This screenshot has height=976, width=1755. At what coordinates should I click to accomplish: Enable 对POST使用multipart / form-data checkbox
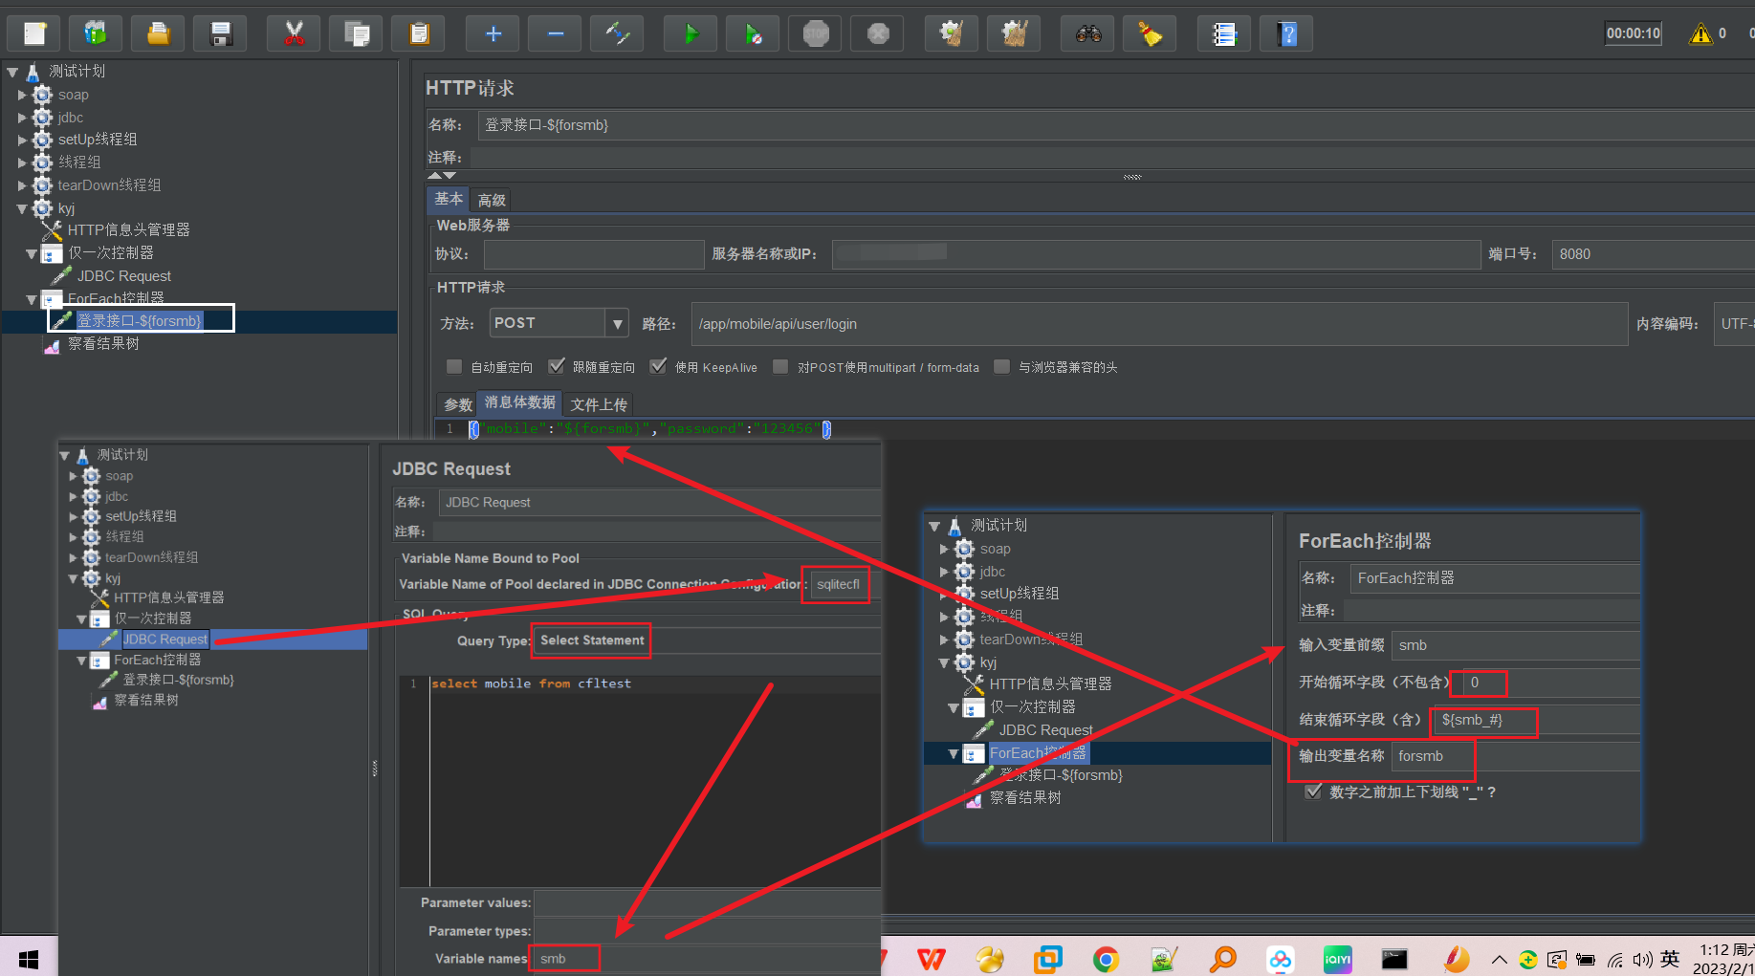coord(780,367)
